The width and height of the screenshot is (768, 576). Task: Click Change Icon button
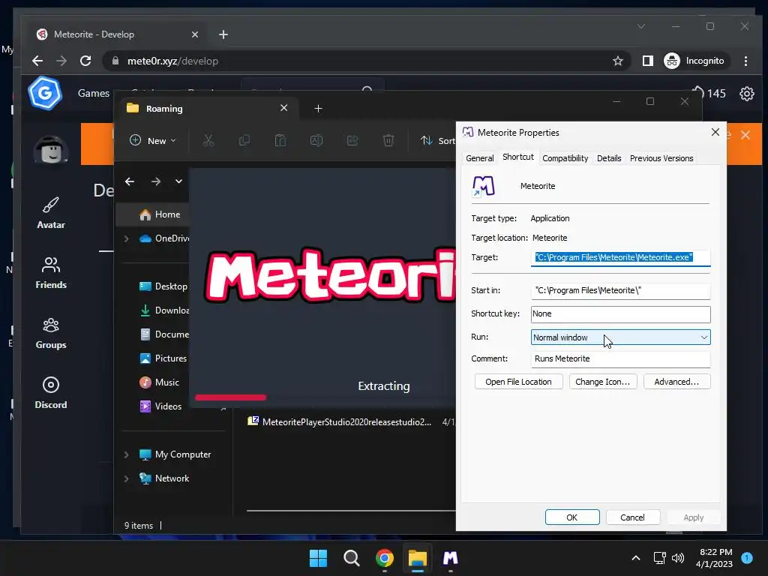click(602, 382)
